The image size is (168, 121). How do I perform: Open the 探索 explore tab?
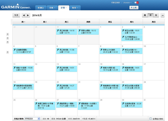tap(75, 8)
